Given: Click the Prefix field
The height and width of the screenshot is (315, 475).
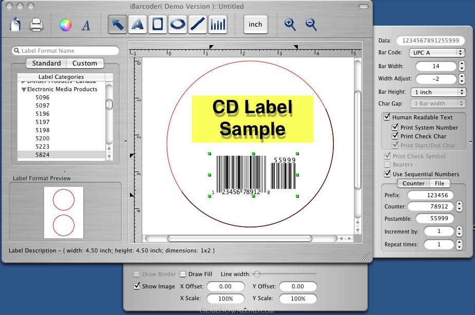Looking at the screenshot, I should coord(430,195).
